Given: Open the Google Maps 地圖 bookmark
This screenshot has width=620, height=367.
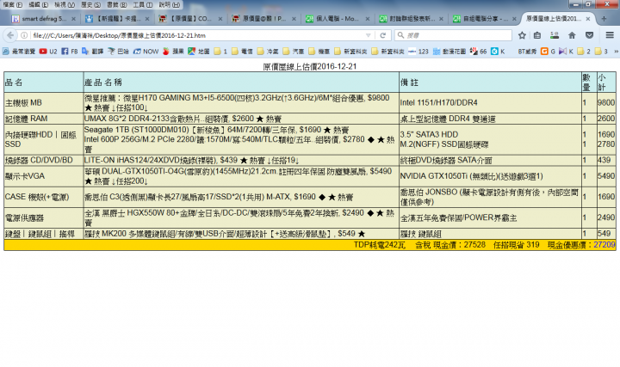Looking at the screenshot, I should click(x=199, y=52).
